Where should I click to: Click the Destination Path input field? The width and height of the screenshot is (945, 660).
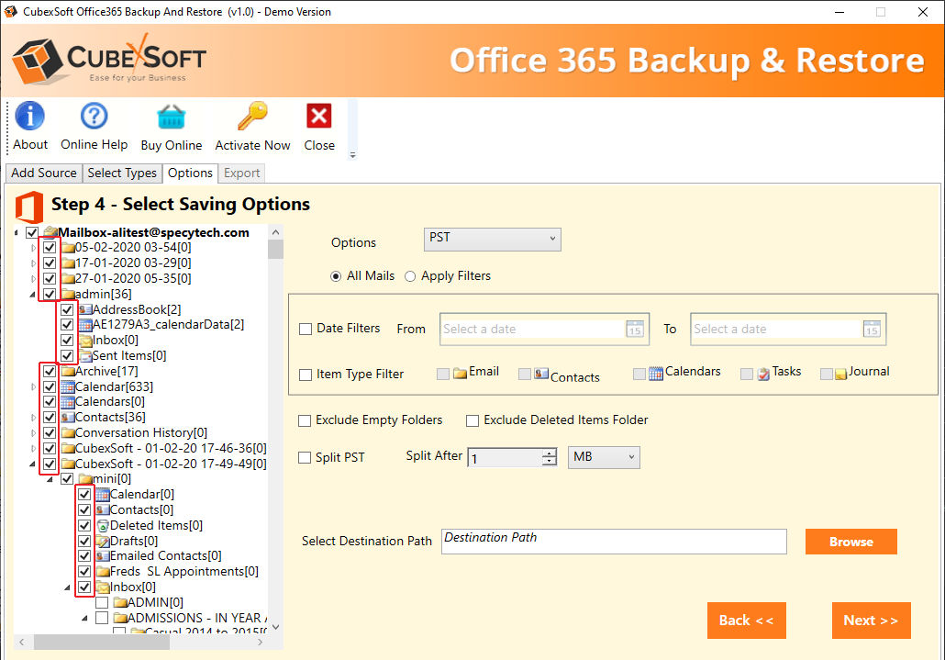[x=613, y=542]
